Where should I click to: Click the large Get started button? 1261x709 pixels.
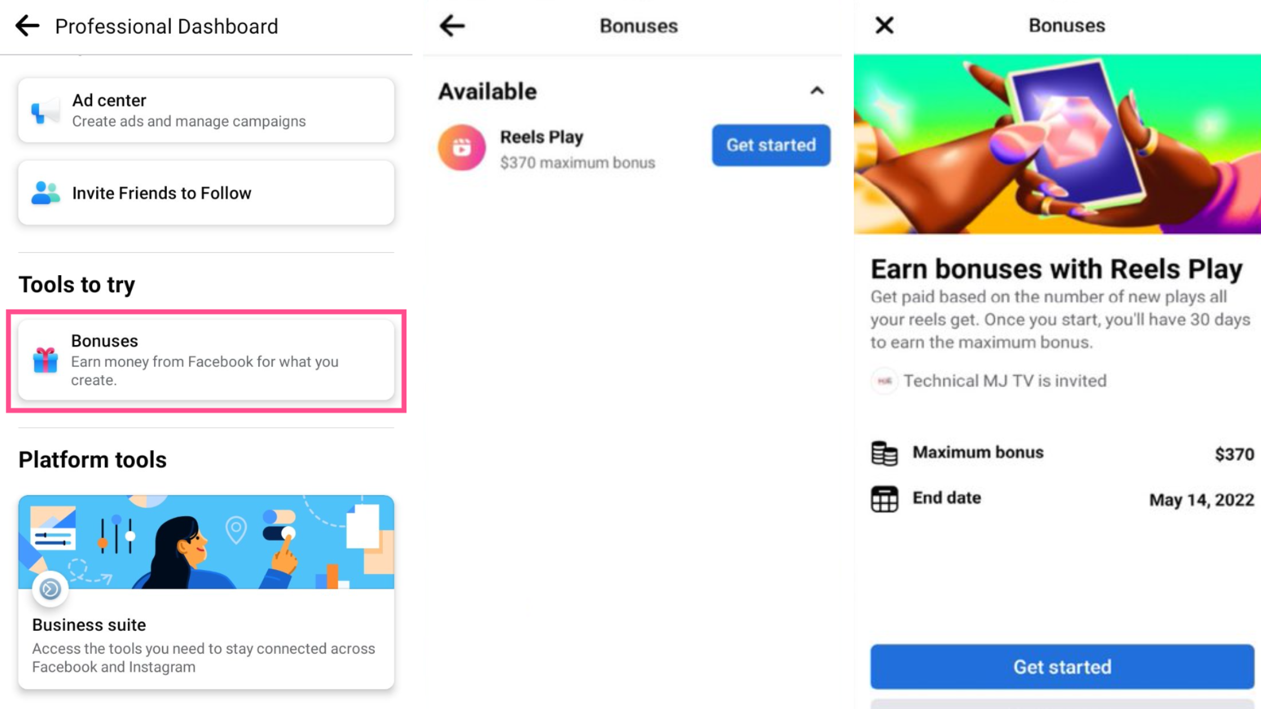[x=1062, y=667]
